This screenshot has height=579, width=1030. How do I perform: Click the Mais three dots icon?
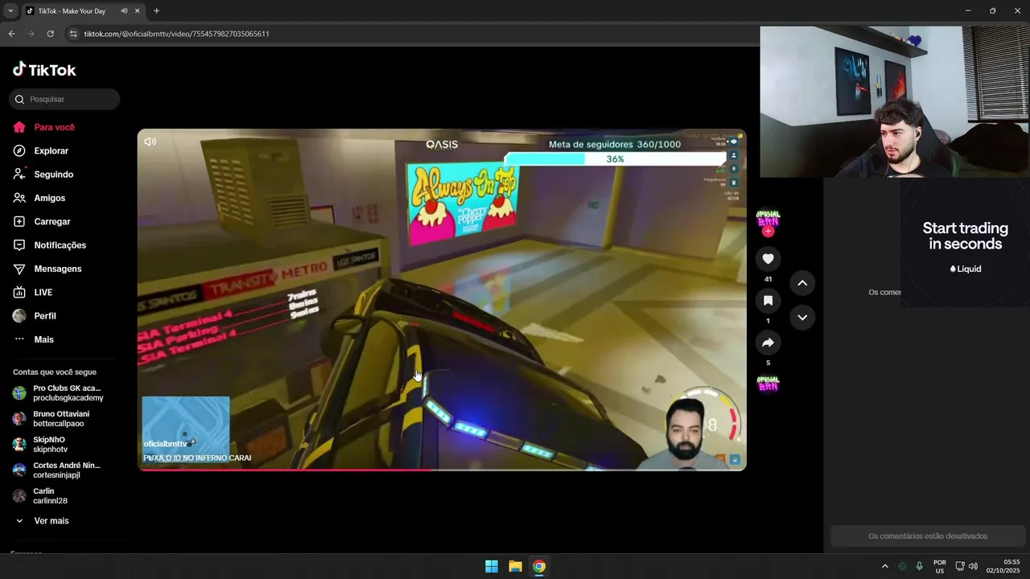click(19, 339)
